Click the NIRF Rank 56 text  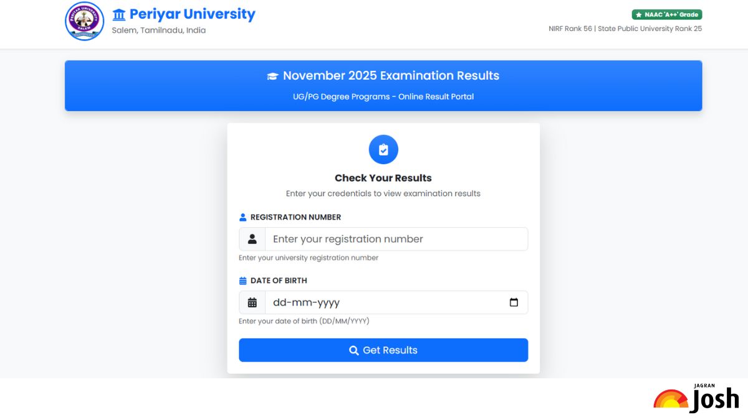point(568,28)
